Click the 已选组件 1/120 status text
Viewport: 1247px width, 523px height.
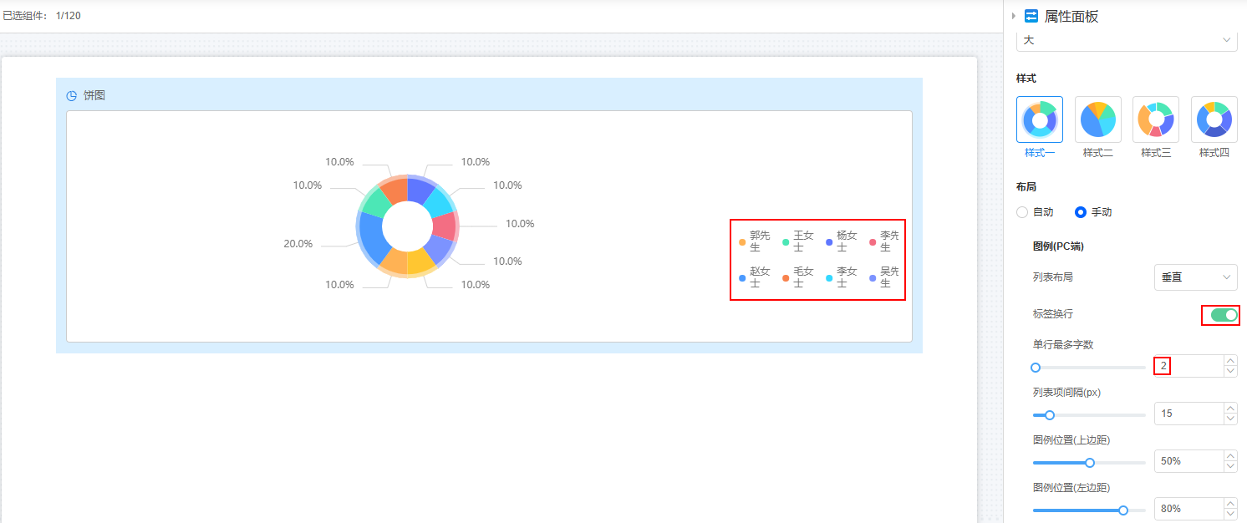point(42,16)
